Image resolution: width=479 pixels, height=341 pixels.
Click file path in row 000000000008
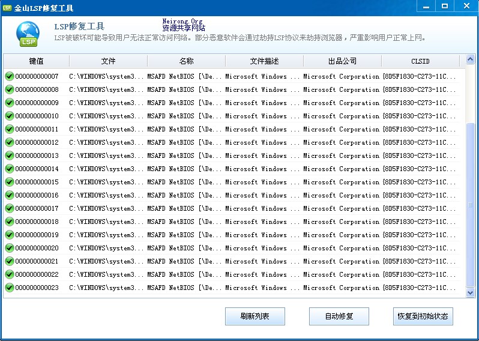coord(106,89)
